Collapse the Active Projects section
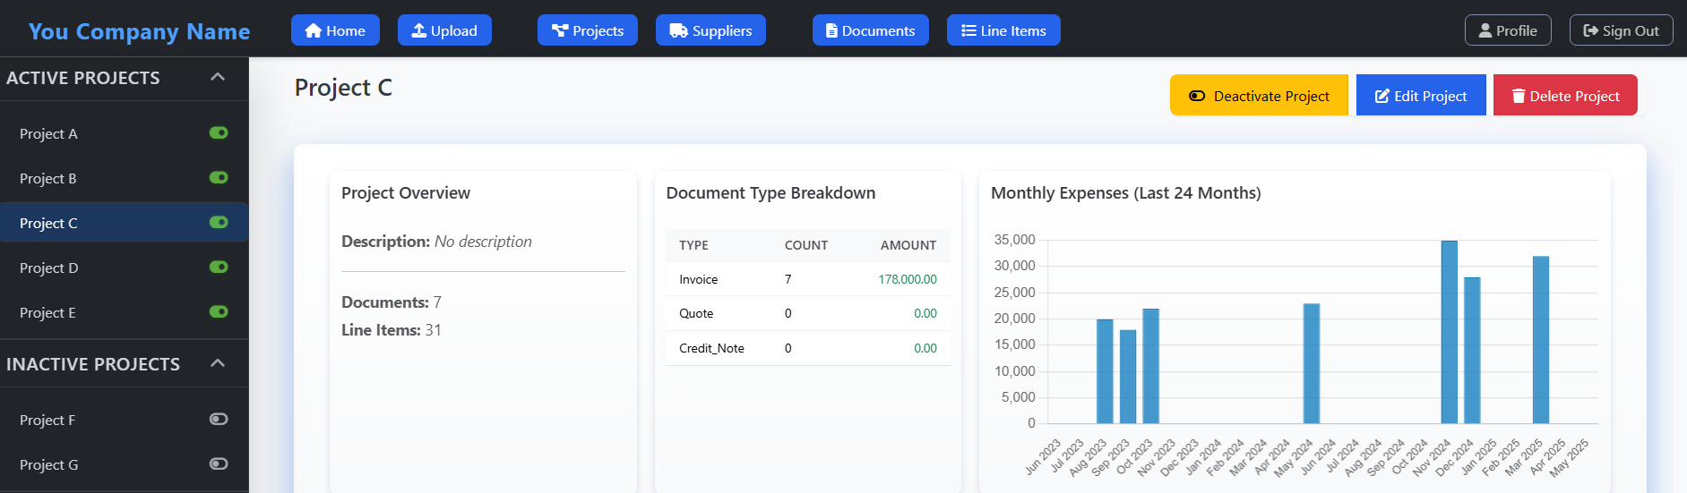Screen dimensions: 1687x493 [217, 77]
